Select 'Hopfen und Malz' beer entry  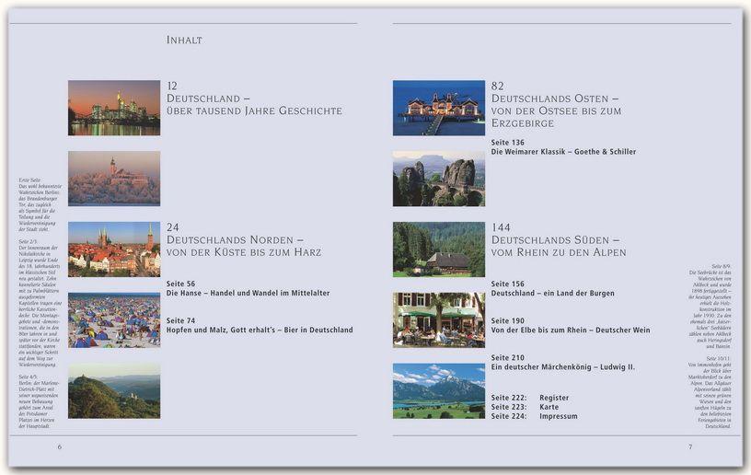click(x=259, y=330)
